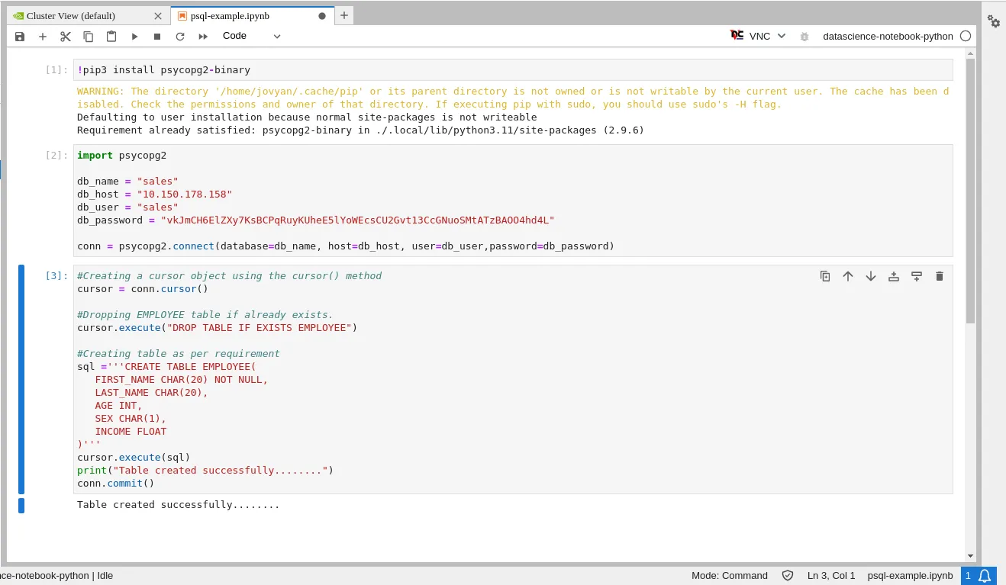Collapse cell 3 output using blue bar

pyautogui.click(x=21, y=505)
